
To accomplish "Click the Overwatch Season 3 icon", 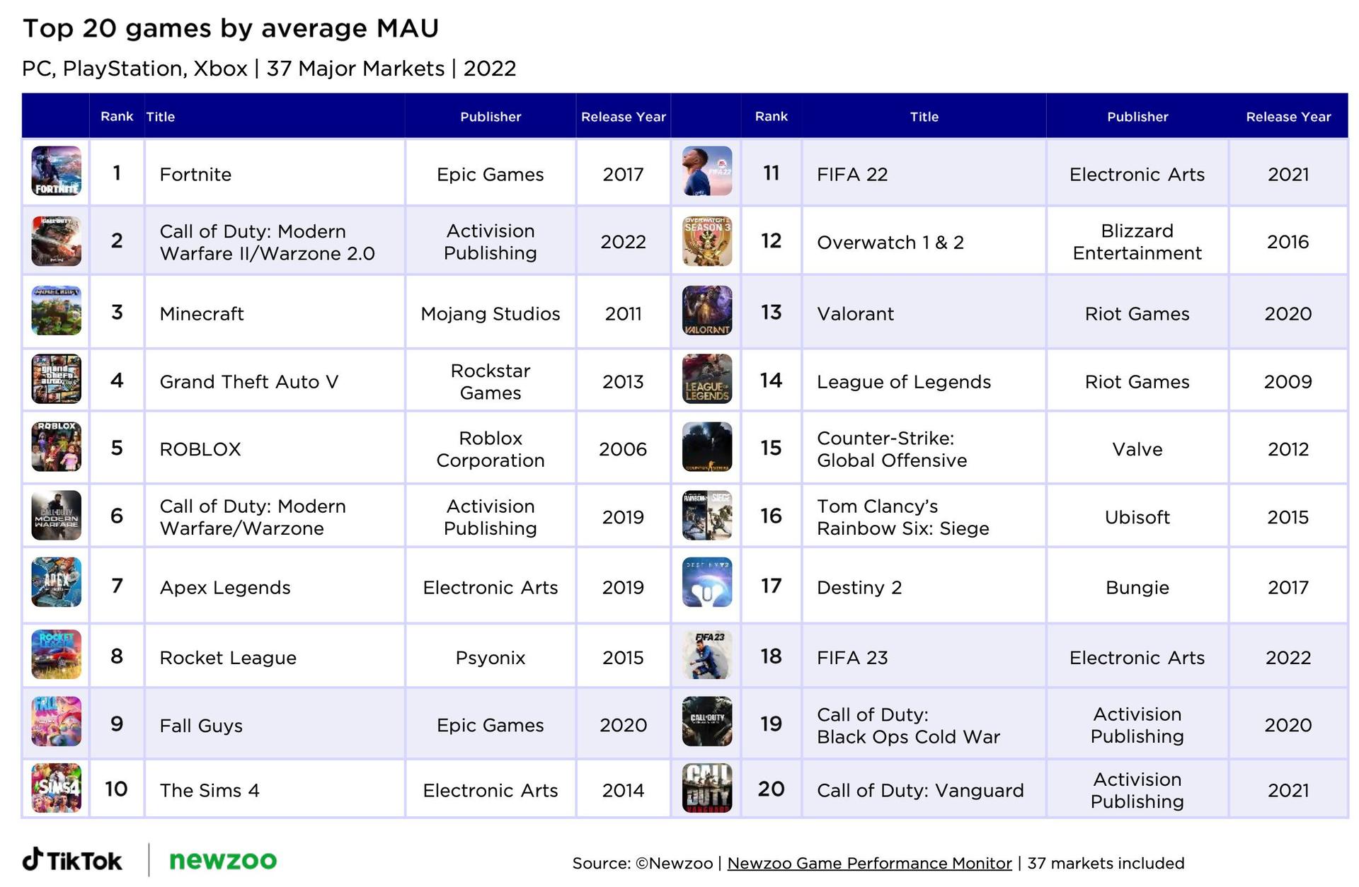I will click(x=706, y=241).
